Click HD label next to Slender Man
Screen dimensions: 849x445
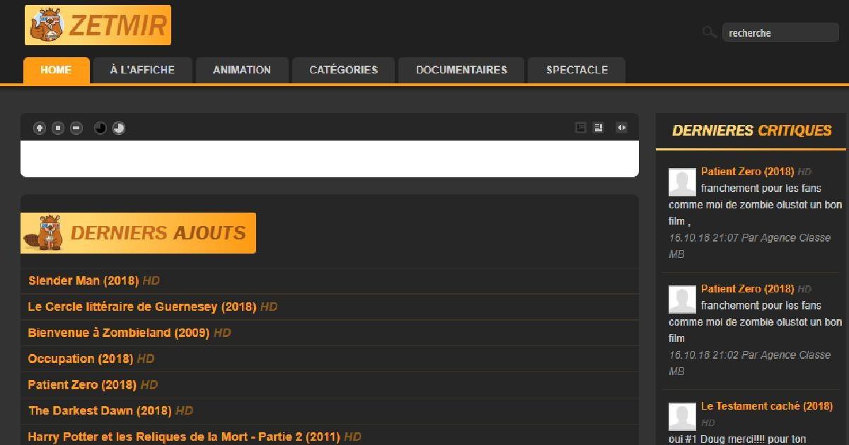[151, 280]
